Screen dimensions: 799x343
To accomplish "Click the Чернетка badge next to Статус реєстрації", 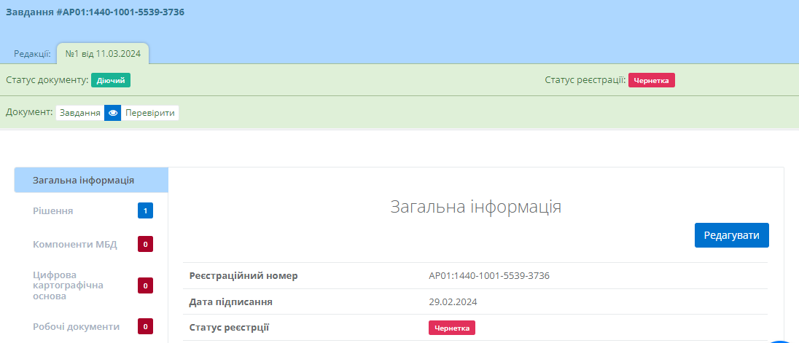I will click(651, 80).
